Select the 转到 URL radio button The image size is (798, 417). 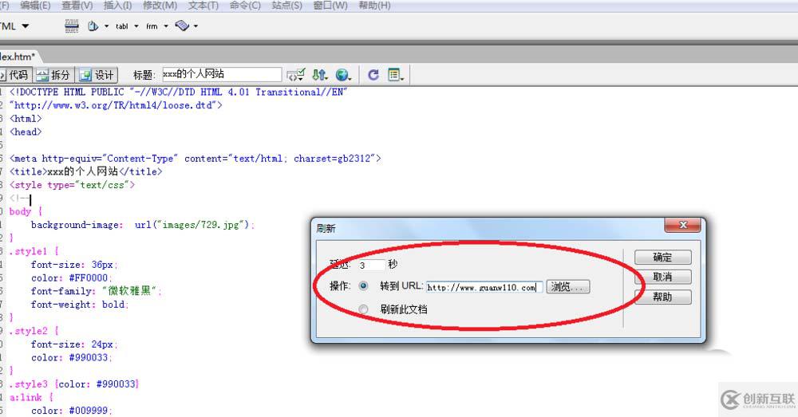click(x=363, y=285)
